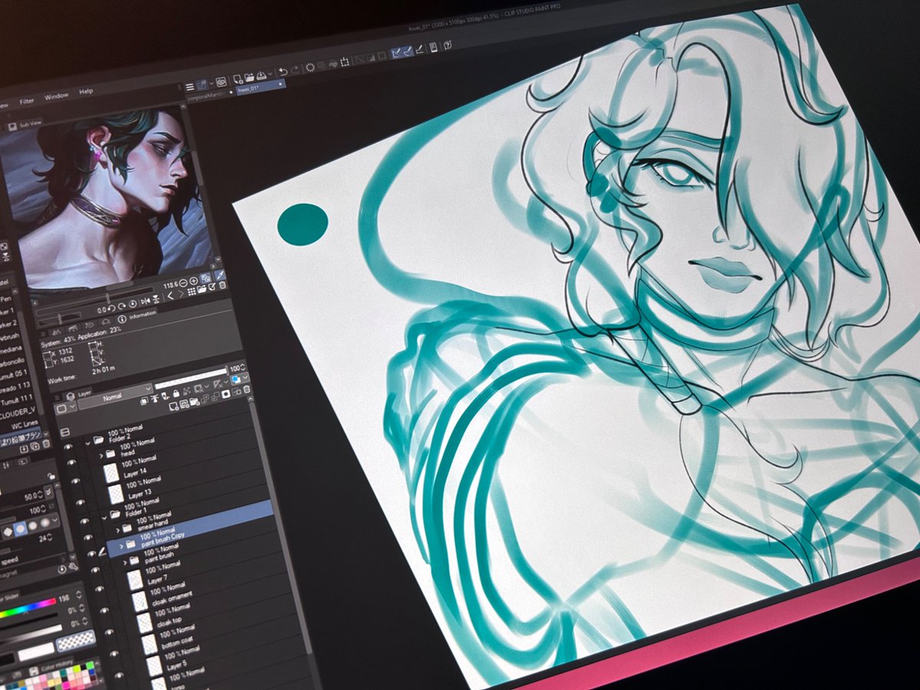Activate Sub View eyedropper icon

coord(219,275)
